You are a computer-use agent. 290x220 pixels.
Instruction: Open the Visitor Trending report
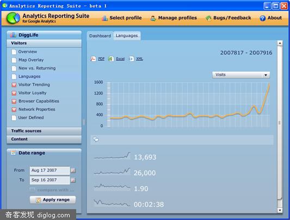click(x=34, y=85)
